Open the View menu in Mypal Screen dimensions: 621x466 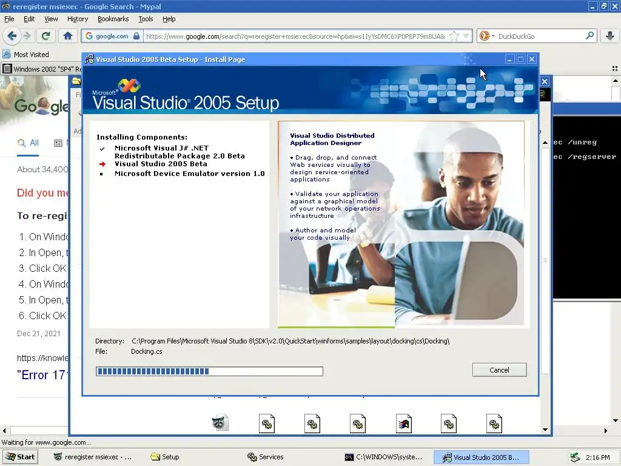[x=51, y=19]
